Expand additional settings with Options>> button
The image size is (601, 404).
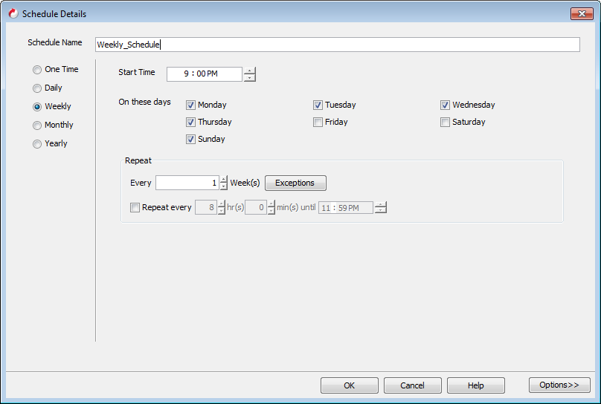(x=559, y=385)
